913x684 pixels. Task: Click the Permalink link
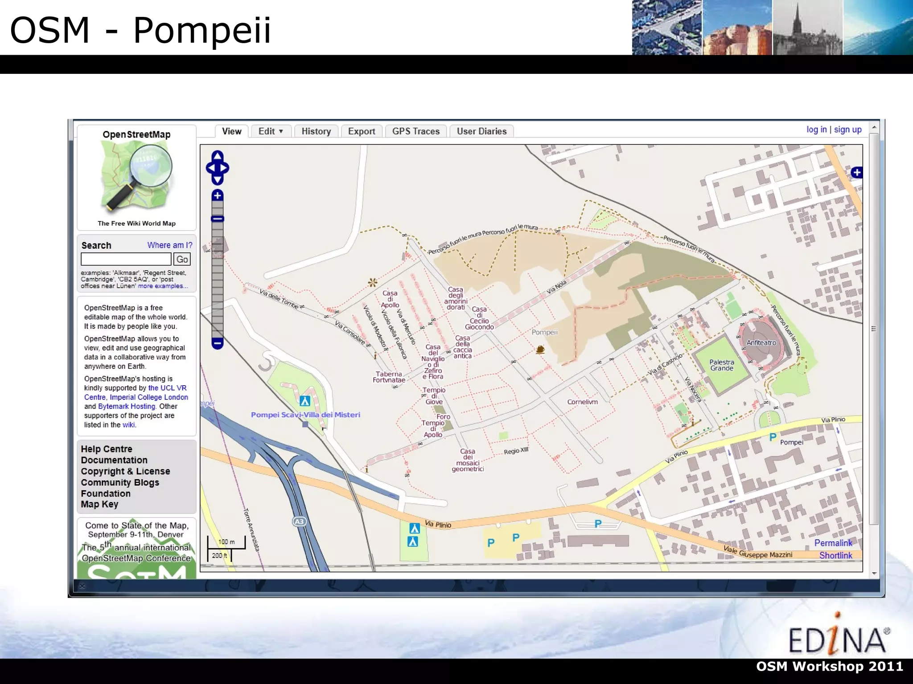pyautogui.click(x=833, y=543)
